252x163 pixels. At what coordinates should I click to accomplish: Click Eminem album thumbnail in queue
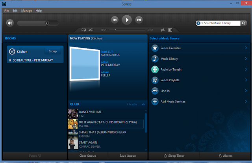73,134
